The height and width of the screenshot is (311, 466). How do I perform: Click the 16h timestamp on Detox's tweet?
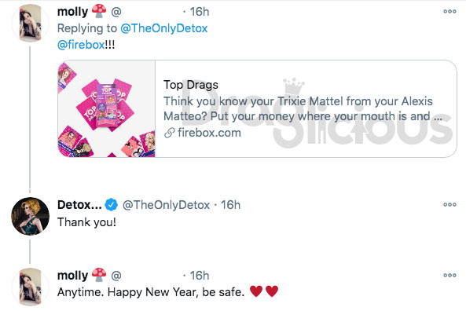coord(230,205)
